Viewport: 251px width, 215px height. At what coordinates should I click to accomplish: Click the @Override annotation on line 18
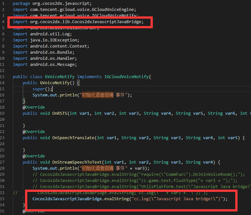pos(34,107)
